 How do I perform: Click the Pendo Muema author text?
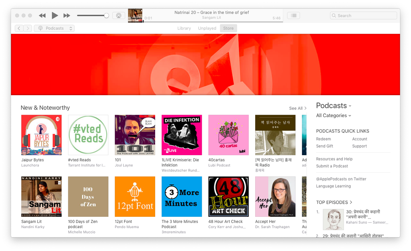click(127, 227)
